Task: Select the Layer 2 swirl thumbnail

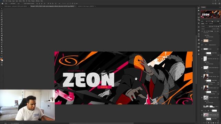Action: click(x=206, y=41)
